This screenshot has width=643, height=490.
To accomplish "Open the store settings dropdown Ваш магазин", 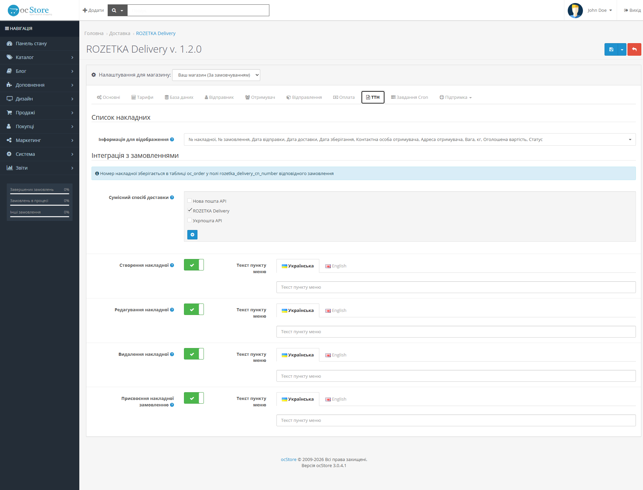I will pos(216,75).
